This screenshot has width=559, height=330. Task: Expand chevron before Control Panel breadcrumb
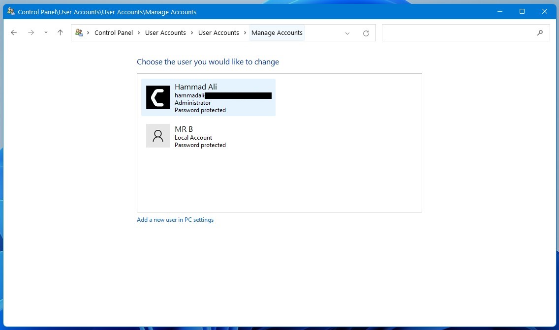tap(88, 33)
